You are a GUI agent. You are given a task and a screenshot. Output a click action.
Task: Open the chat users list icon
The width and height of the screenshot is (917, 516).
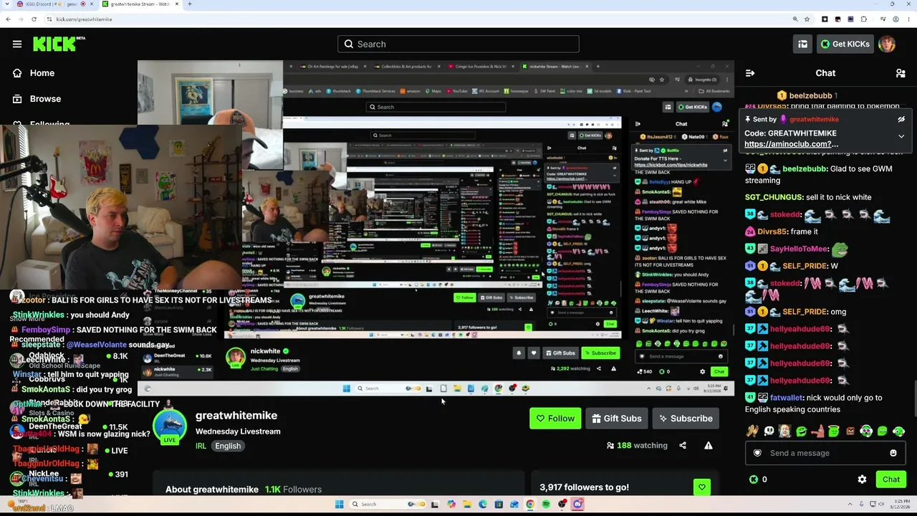[901, 73]
